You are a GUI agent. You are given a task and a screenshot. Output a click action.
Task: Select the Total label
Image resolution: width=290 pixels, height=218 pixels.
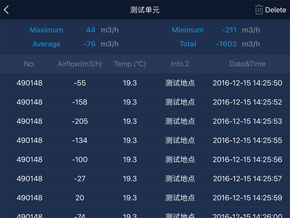click(188, 44)
